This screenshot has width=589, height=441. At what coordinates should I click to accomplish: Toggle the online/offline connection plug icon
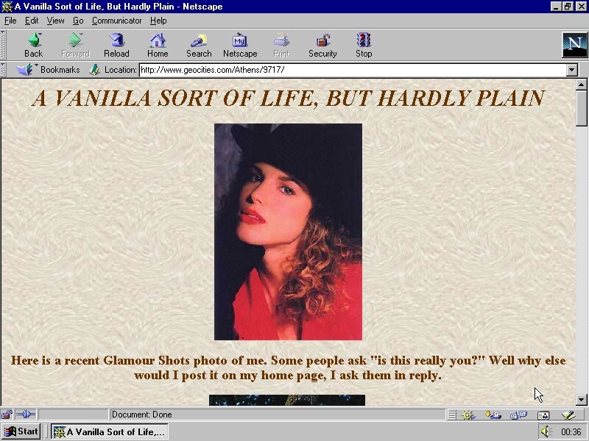(x=26, y=415)
